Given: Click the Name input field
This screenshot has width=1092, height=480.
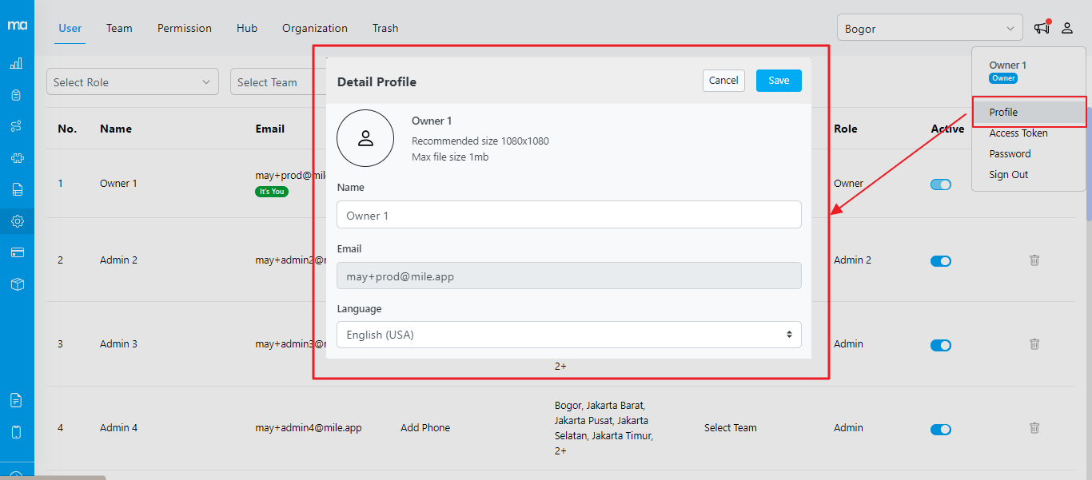Looking at the screenshot, I should point(568,215).
